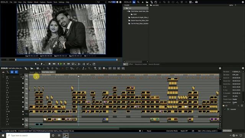Click the bin folder view icon
The width and height of the screenshot is (245, 138).
pos(134,2)
